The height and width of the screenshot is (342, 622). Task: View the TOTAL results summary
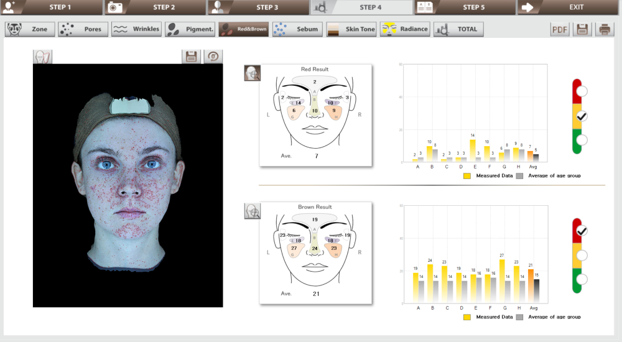pos(458,29)
